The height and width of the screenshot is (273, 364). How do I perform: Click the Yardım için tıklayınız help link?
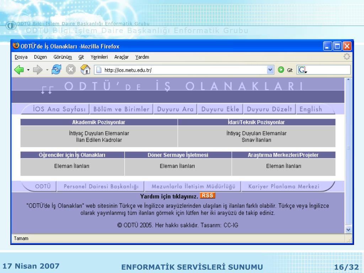[x=169, y=197]
